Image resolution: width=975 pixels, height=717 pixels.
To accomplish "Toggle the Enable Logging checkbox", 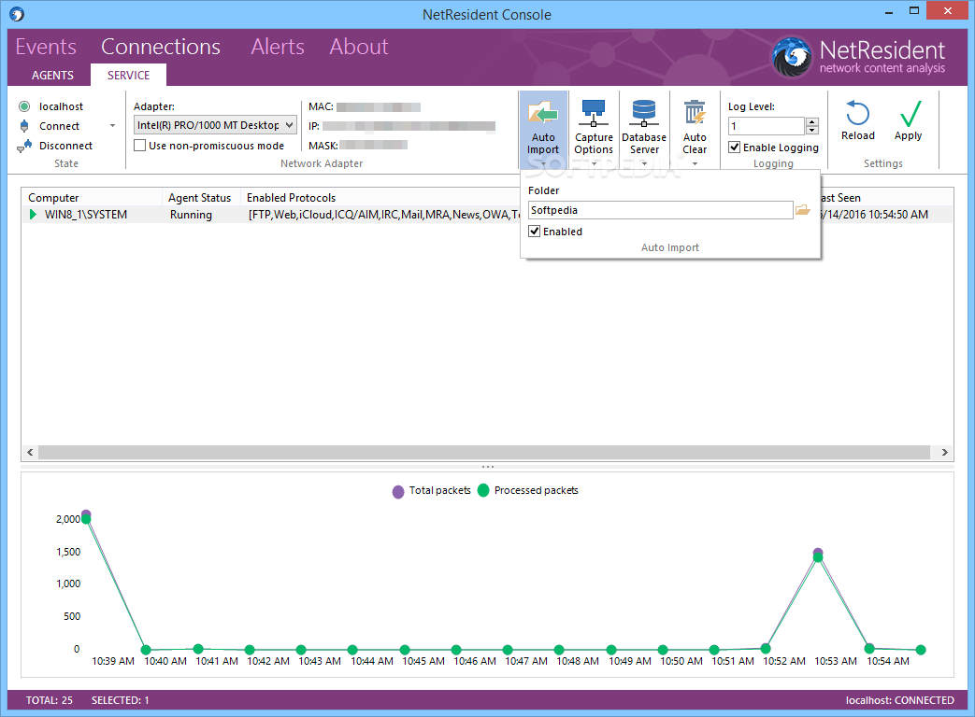I will (x=735, y=148).
